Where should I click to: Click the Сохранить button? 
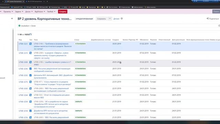101,19
